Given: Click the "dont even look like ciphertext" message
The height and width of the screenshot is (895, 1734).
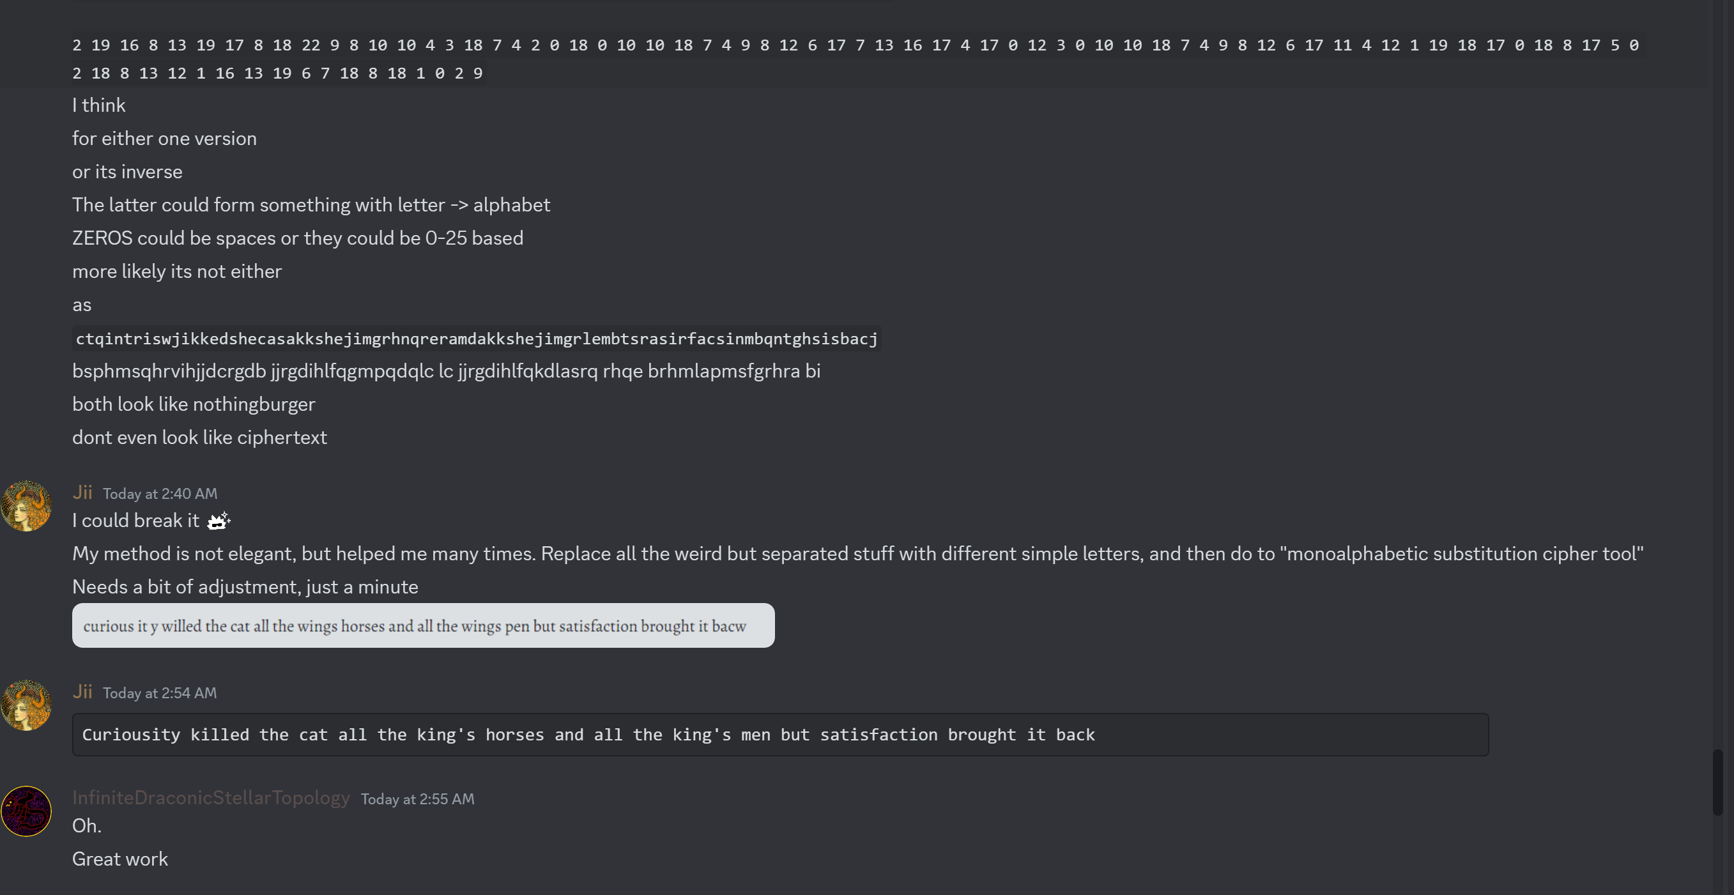Looking at the screenshot, I should tap(199, 438).
